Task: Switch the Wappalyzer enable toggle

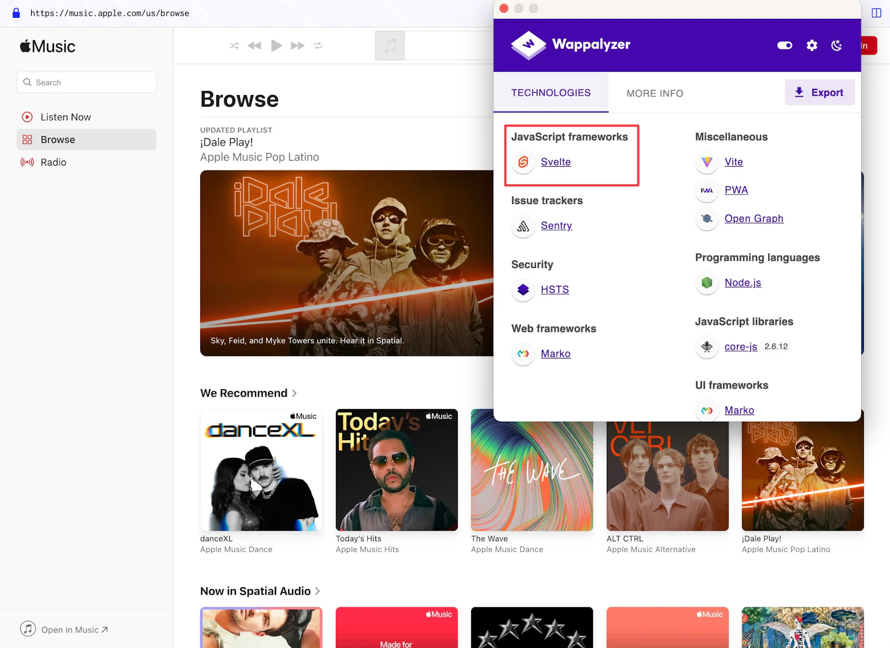Action: 784,46
